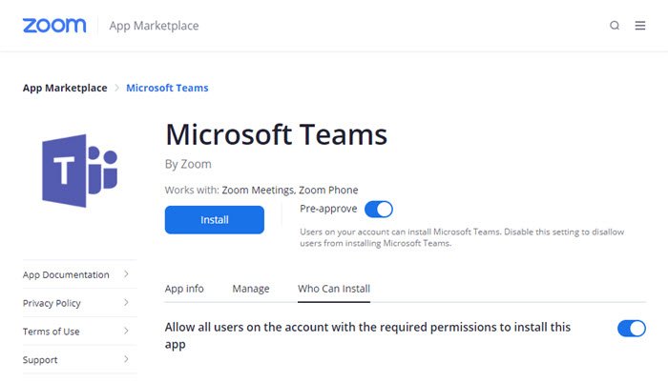
Task: Click the pre-approve description paragraph
Action: point(462,237)
